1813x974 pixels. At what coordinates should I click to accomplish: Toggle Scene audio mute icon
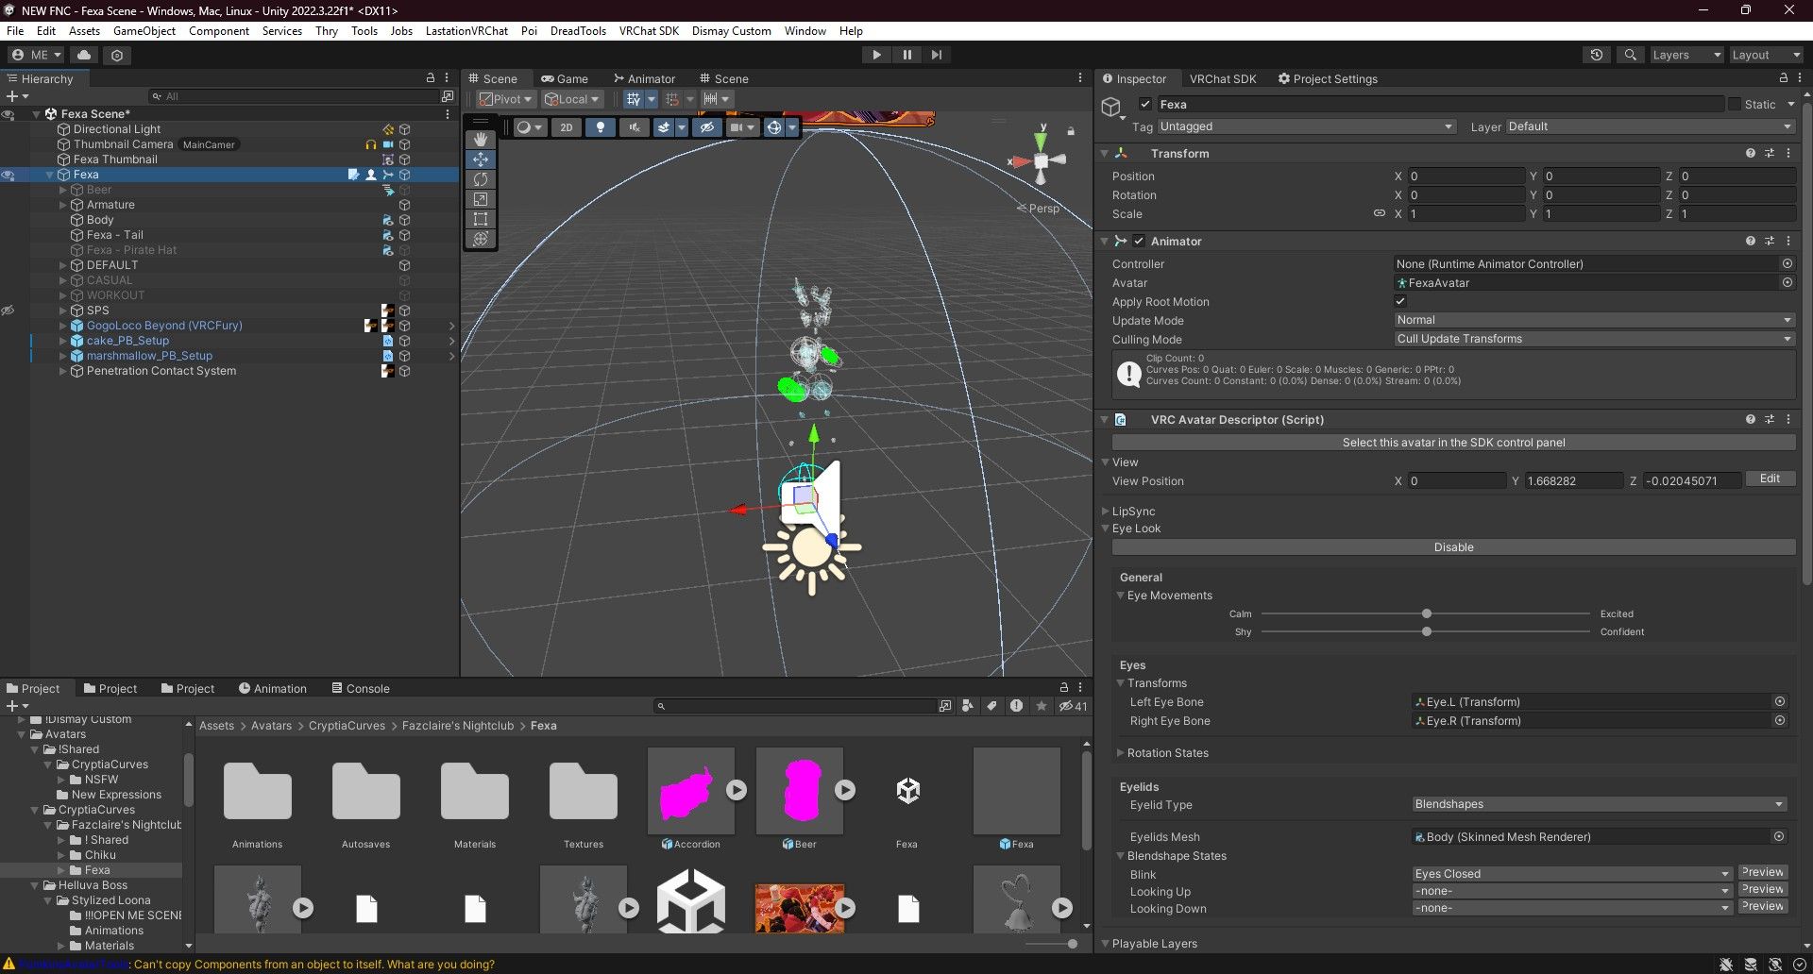click(x=634, y=127)
